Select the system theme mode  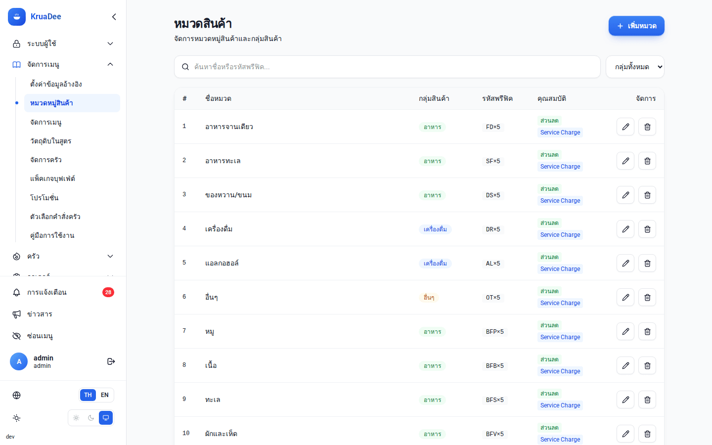click(x=106, y=418)
